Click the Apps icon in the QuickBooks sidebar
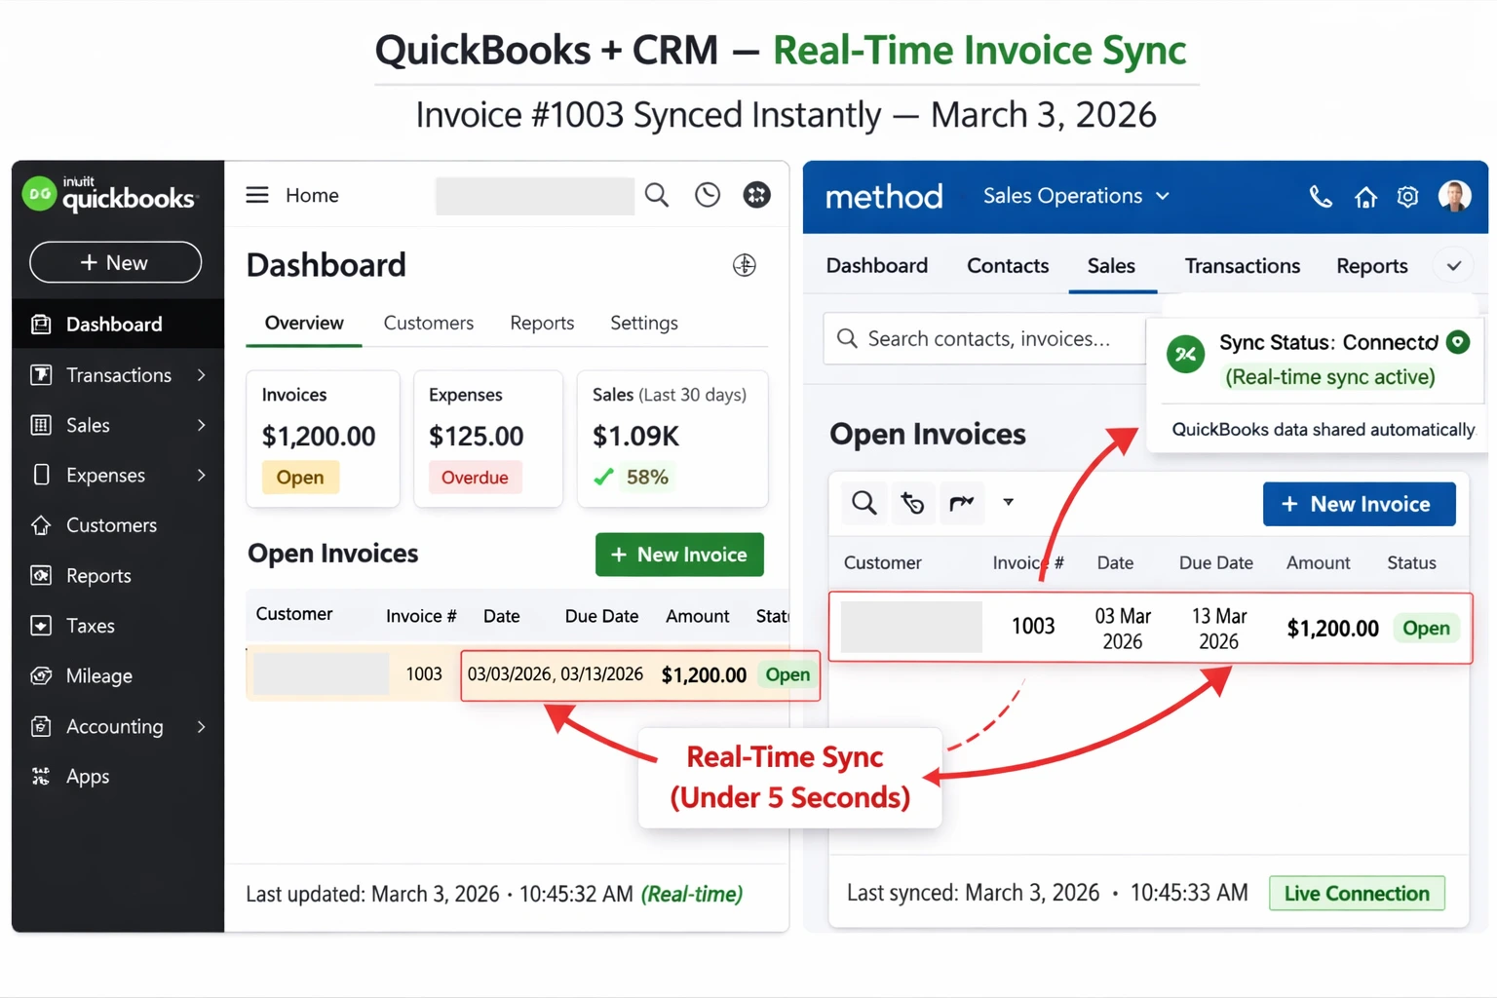This screenshot has width=1497, height=998. (41, 777)
